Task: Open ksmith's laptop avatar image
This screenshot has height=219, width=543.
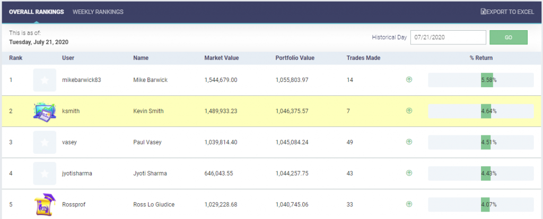Action: point(45,111)
